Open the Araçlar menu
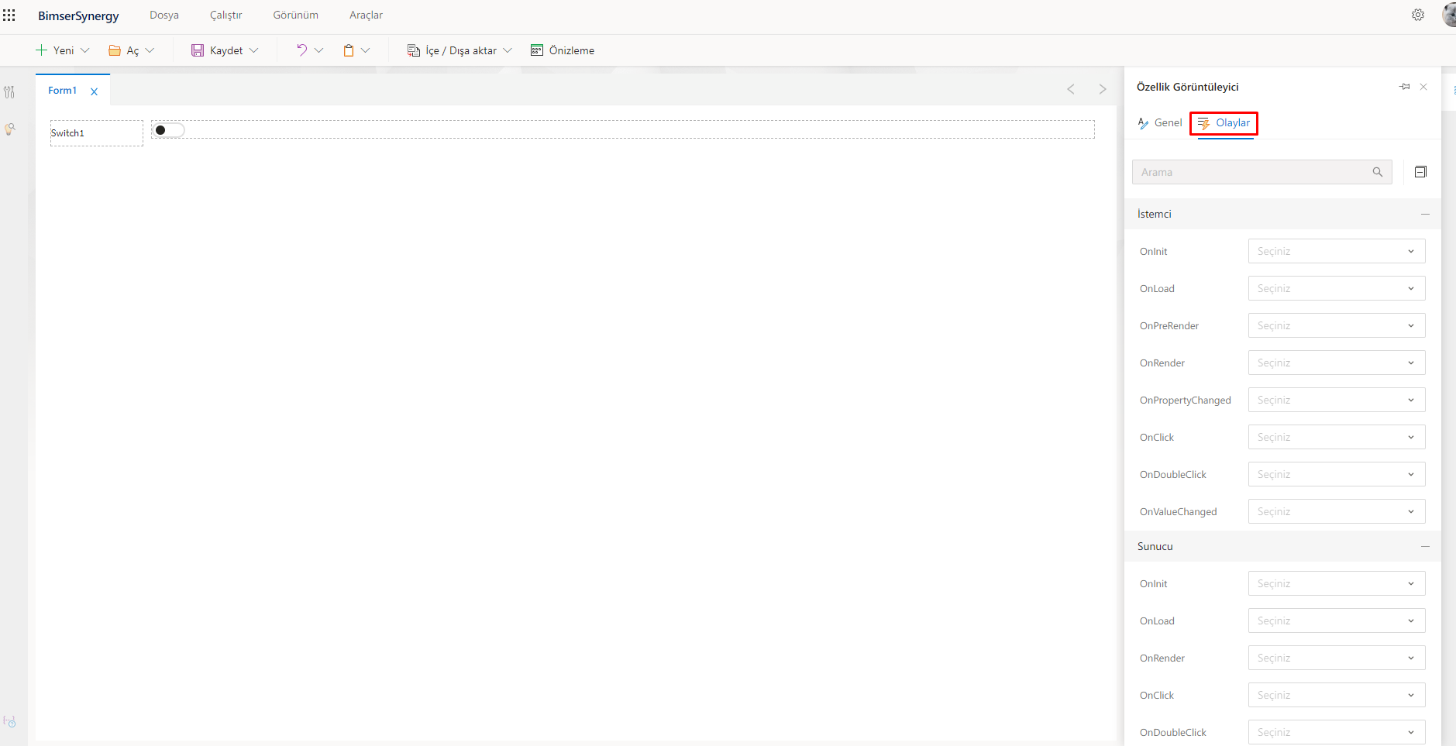Viewport: 1456px width, 746px height. pos(366,15)
